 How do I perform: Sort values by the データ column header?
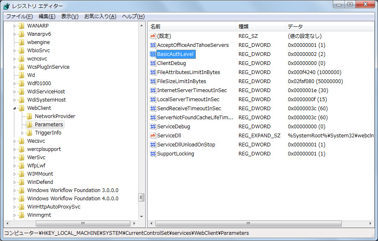329,26
